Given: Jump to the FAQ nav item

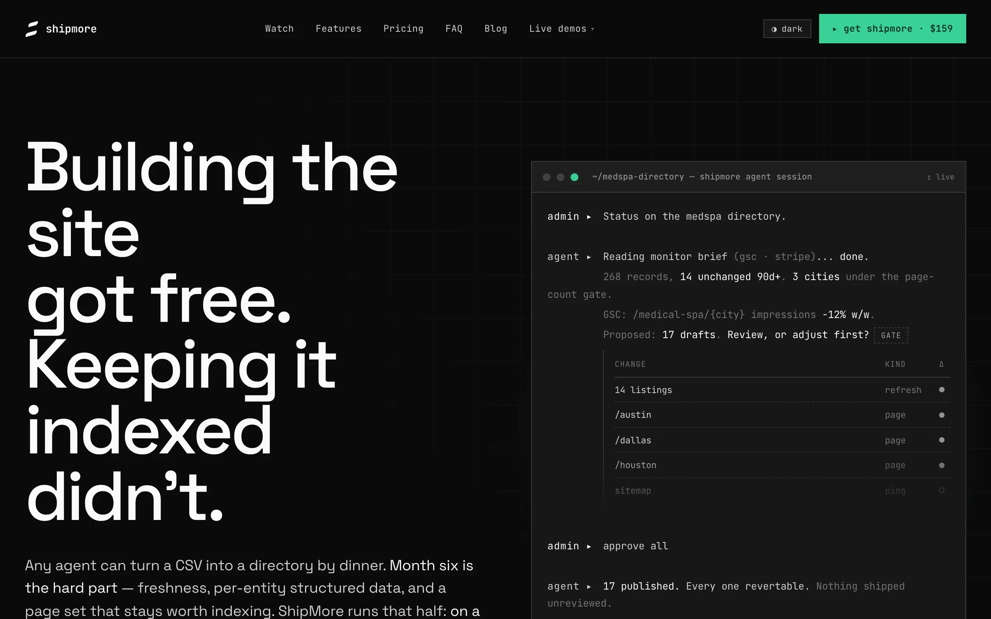Looking at the screenshot, I should pos(454,29).
